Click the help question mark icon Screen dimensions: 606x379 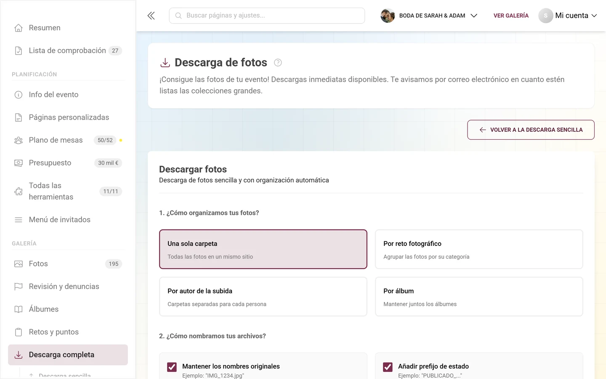(x=278, y=63)
